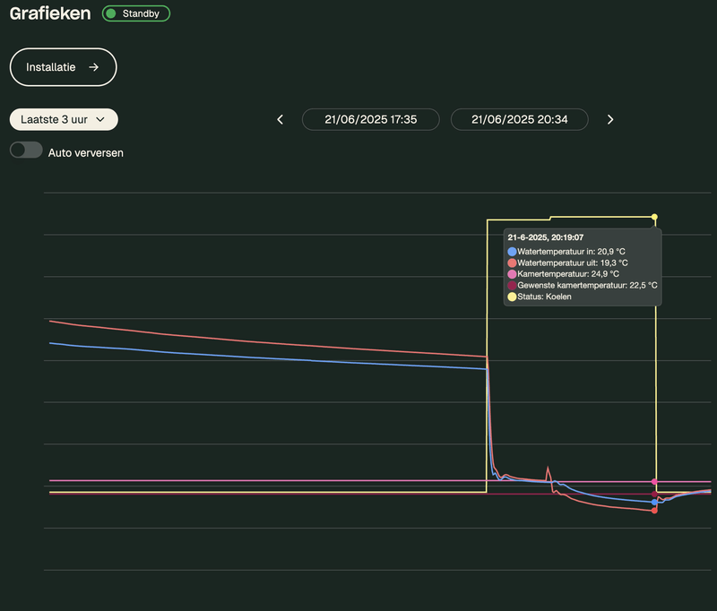717x611 pixels.
Task: Click the green Standby status dot
Action: (x=111, y=13)
